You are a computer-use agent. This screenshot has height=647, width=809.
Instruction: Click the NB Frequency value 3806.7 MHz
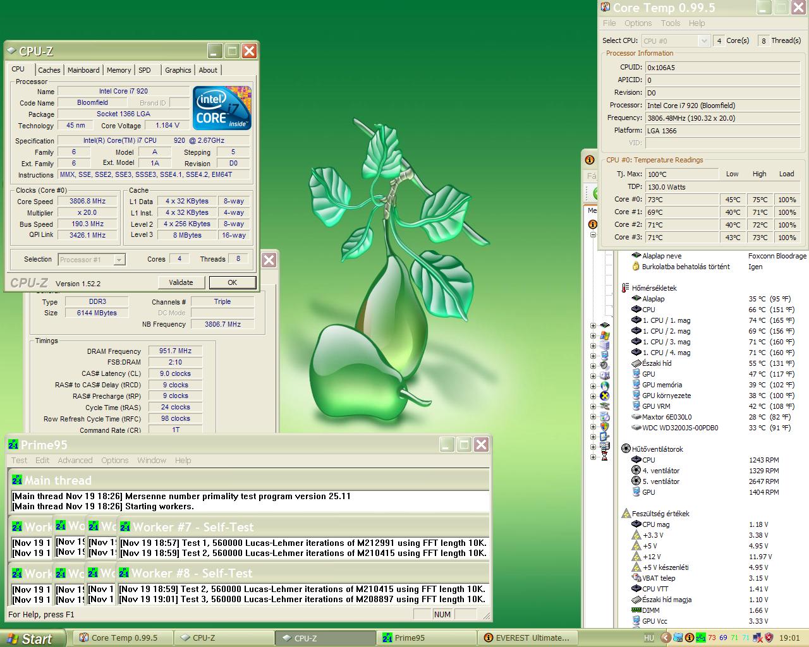[222, 324]
